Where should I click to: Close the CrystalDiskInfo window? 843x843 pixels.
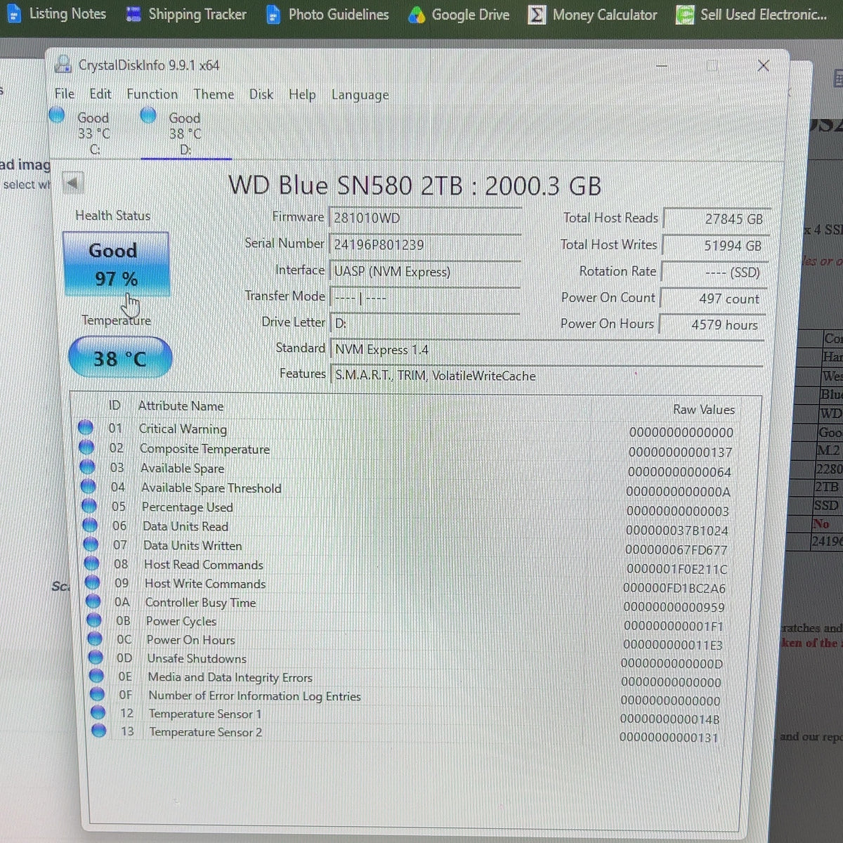(x=763, y=65)
